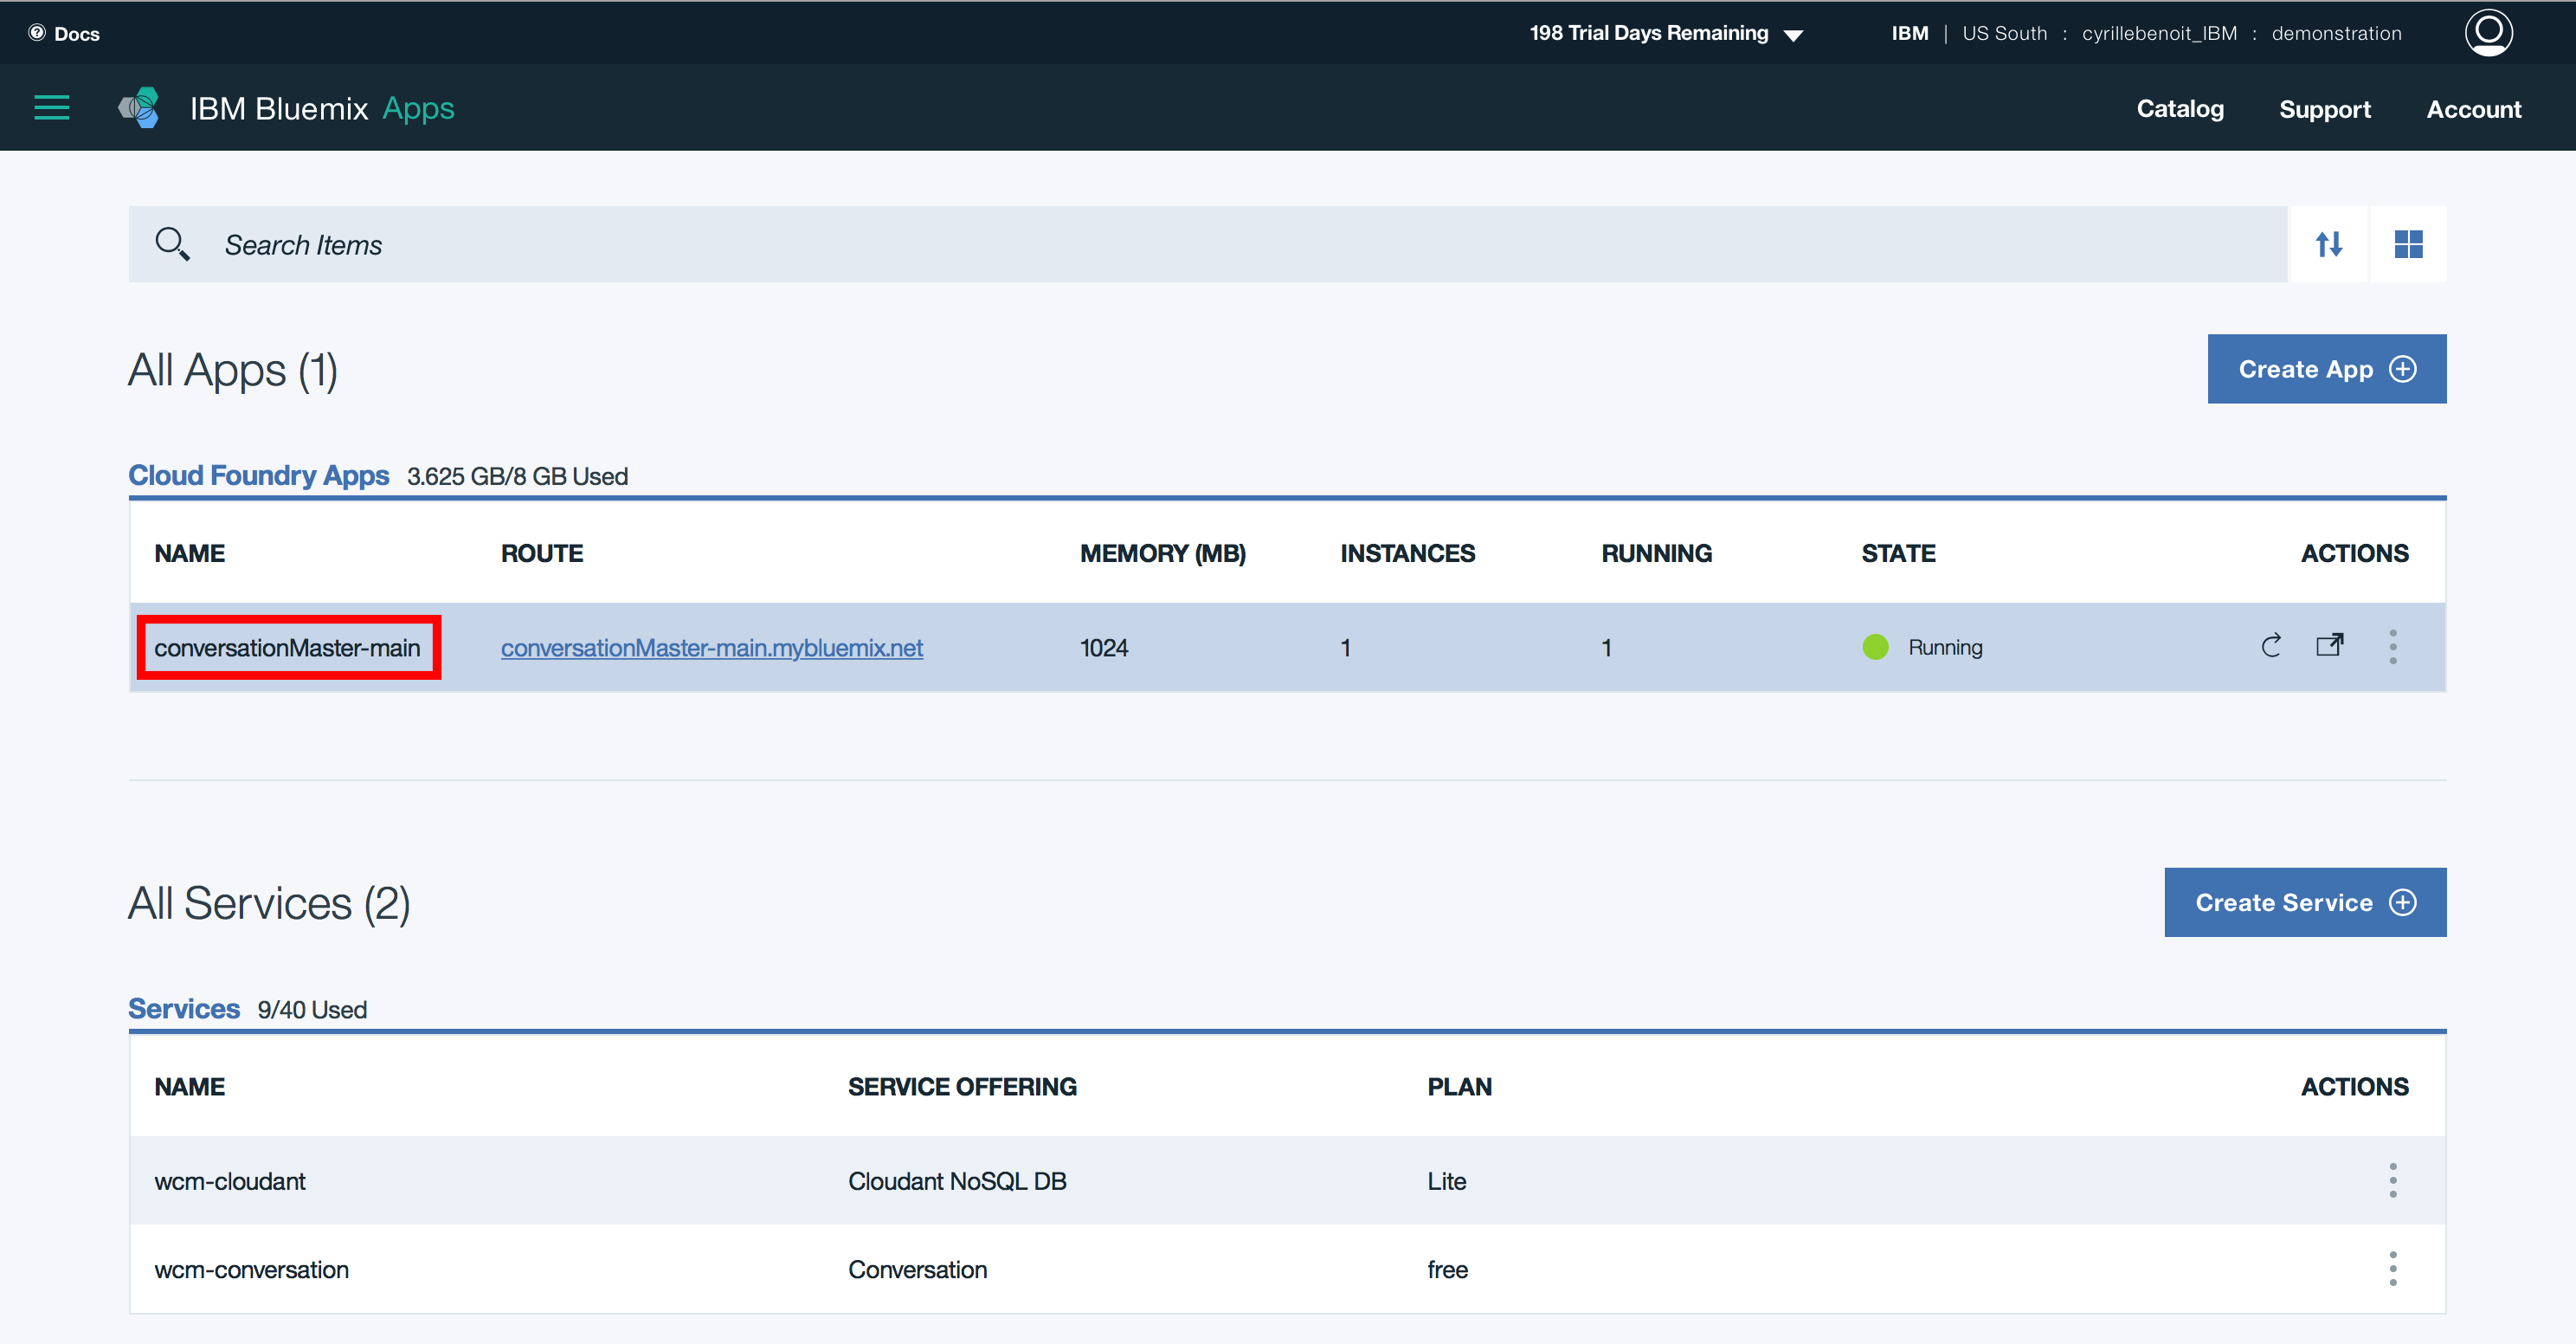The height and width of the screenshot is (1344, 2576).
Task: Click the sort arrows icon
Action: tap(2328, 244)
